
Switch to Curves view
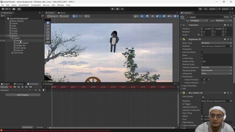[40, 127]
